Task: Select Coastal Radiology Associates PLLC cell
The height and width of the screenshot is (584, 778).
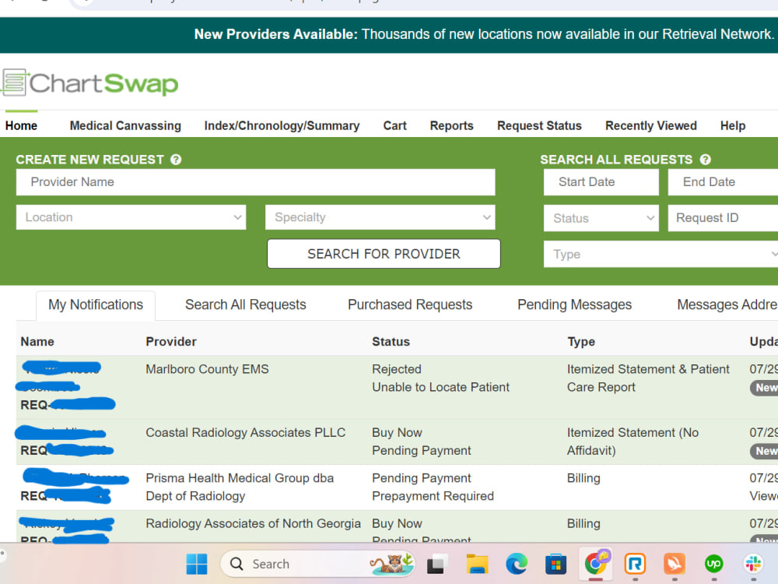Action: 246,433
